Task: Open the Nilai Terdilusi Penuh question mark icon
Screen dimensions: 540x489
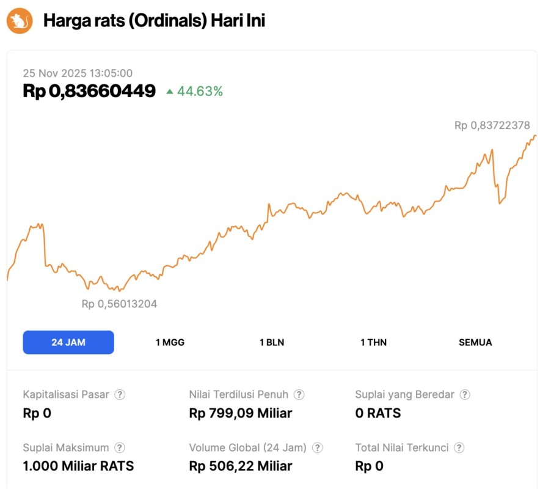Action: [x=299, y=394]
